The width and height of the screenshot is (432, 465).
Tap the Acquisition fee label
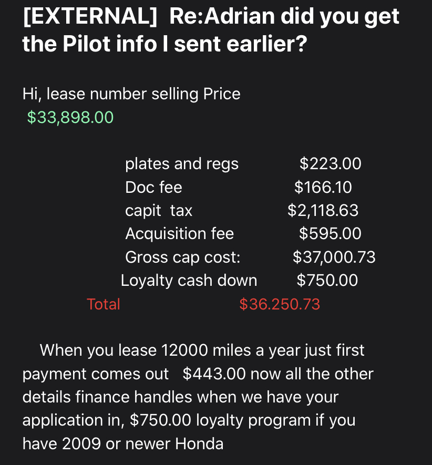click(x=180, y=234)
